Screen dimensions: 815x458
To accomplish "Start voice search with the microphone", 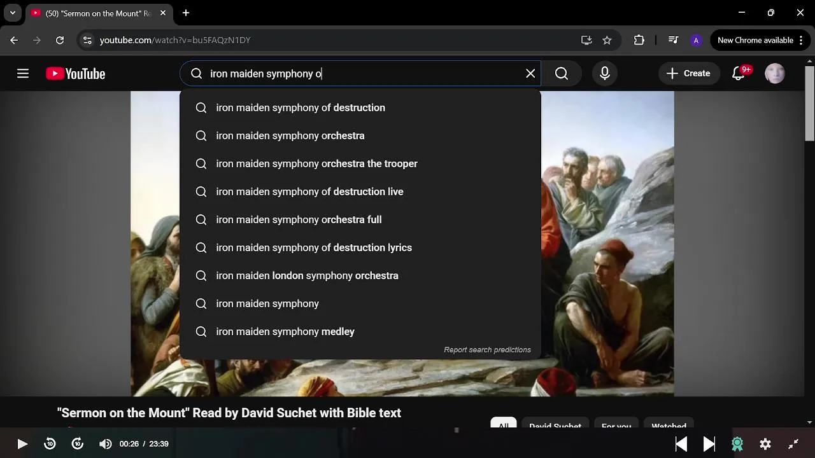I will [x=605, y=74].
